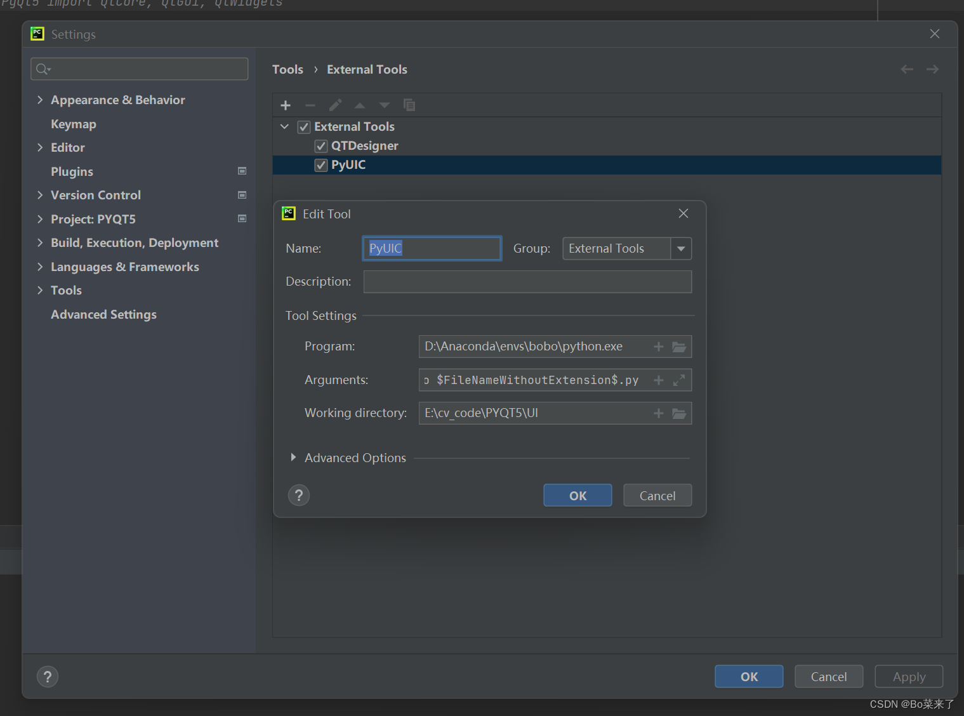Click the Apply button in Settings
Image resolution: width=964 pixels, height=716 pixels.
click(x=909, y=676)
